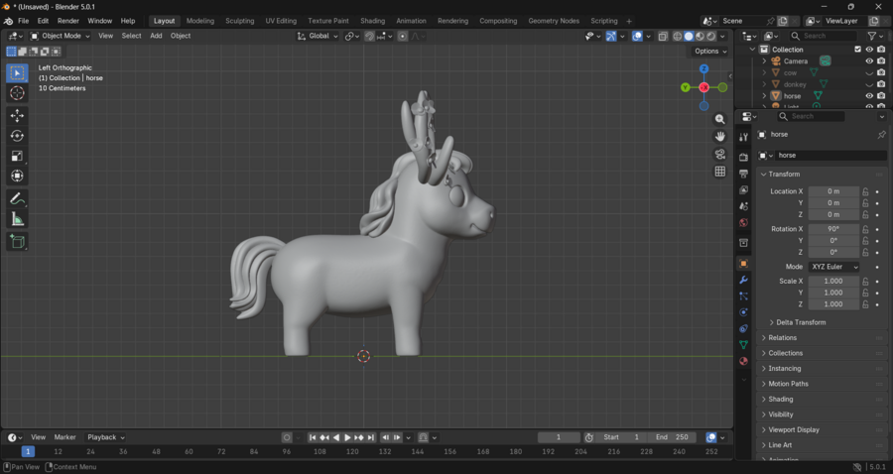
Task: Click the zoom magnifier viewport icon
Action: click(x=720, y=119)
